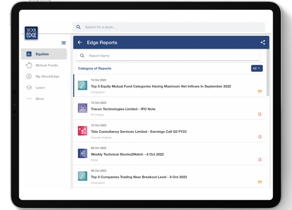The image size is (292, 210).
Task: Open the Learn section
Action: 44,87
